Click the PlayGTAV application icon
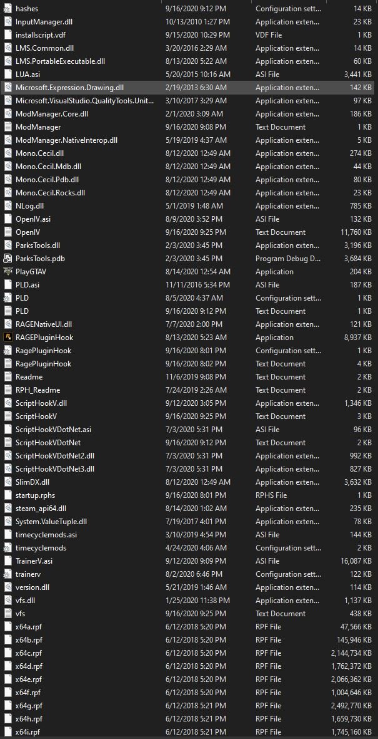The image size is (378, 739). tap(7, 271)
